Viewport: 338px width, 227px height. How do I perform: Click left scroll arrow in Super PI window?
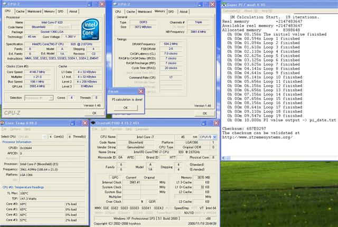(223, 158)
